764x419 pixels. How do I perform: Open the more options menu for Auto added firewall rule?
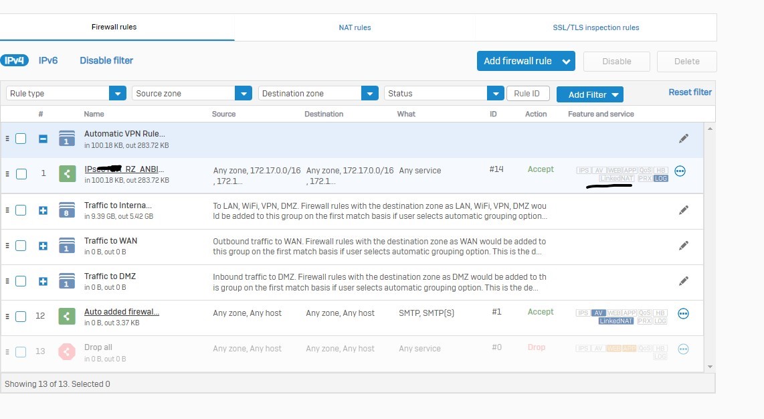tap(684, 314)
